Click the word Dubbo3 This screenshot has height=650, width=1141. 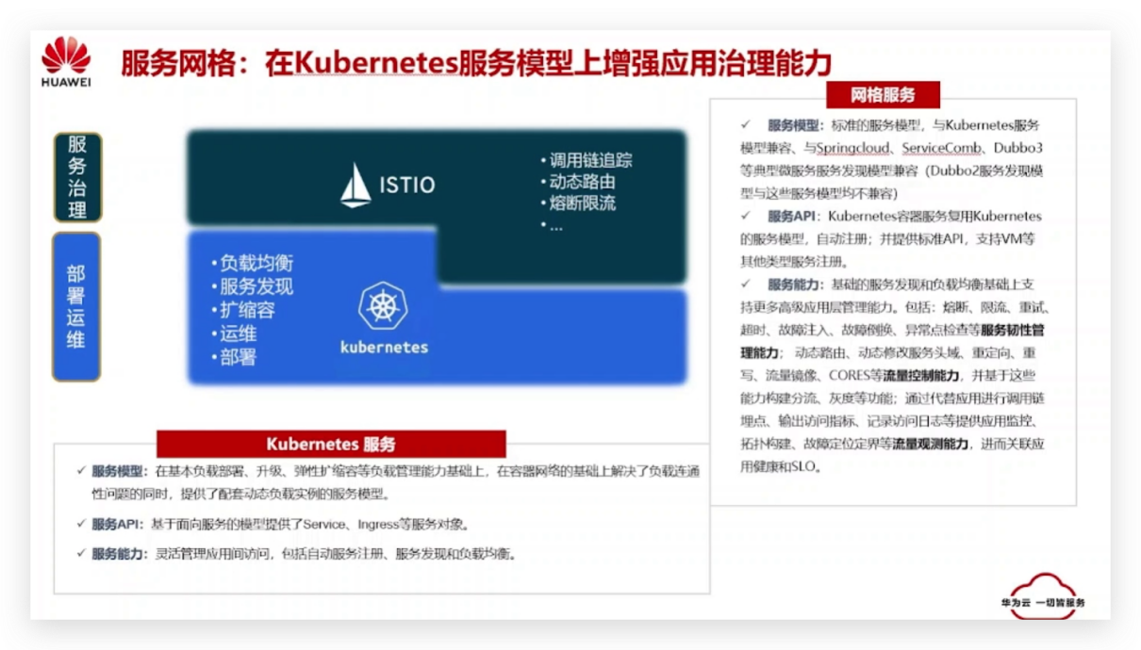pyautogui.click(x=1018, y=148)
